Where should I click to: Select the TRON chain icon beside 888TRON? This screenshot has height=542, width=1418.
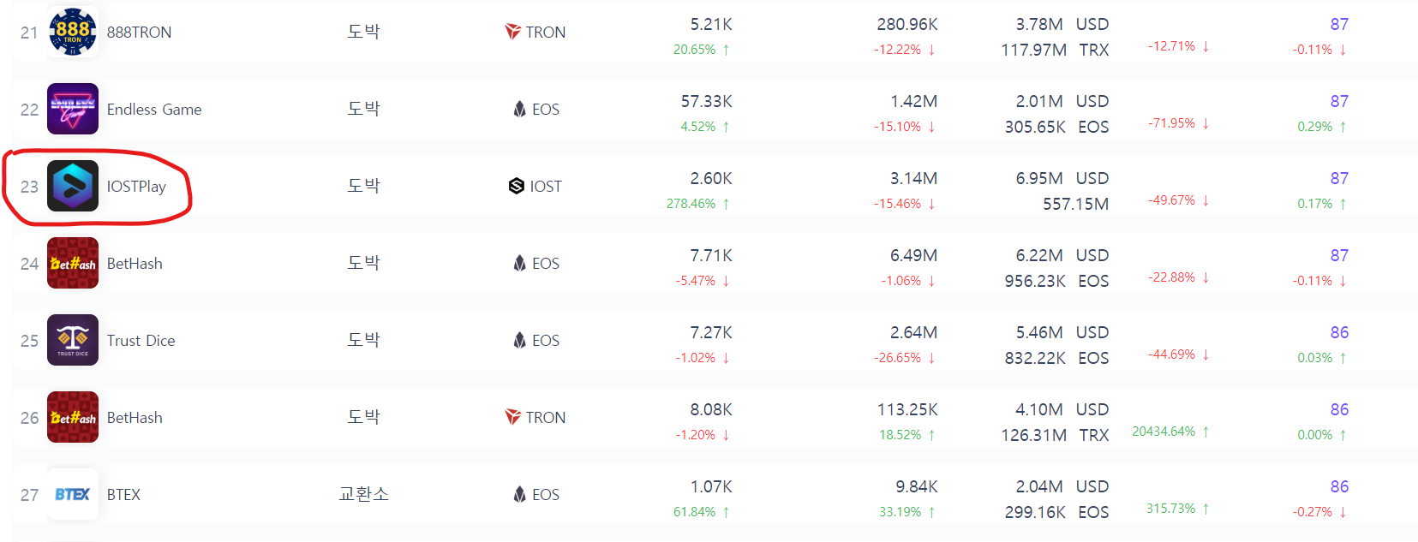pyautogui.click(x=512, y=32)
